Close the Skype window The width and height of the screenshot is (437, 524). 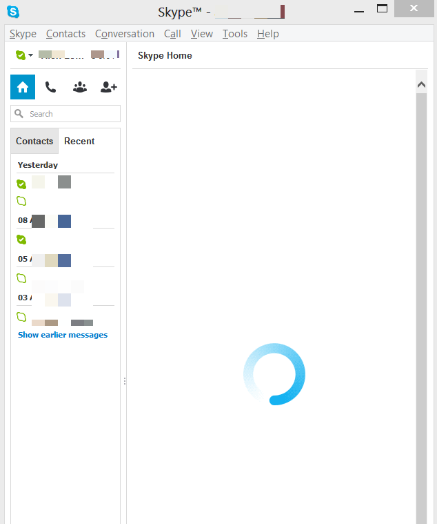414,8
